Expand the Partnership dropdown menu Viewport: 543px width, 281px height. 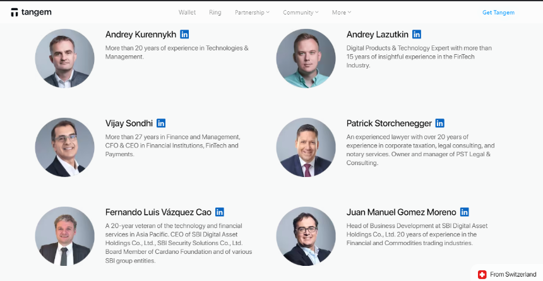(x=252, y=13)
